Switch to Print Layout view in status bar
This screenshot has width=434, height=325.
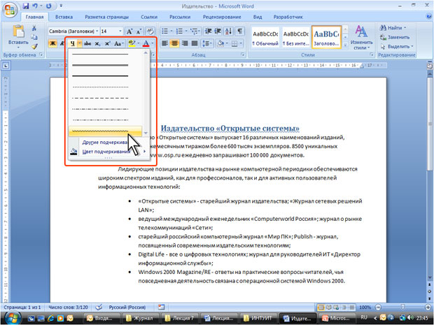[x=321, y=307]
